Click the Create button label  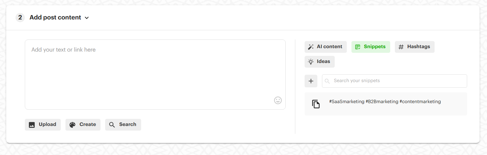point(87,124)
